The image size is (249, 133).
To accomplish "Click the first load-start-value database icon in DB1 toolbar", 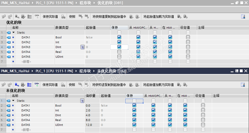I will (x=179, y=17).
